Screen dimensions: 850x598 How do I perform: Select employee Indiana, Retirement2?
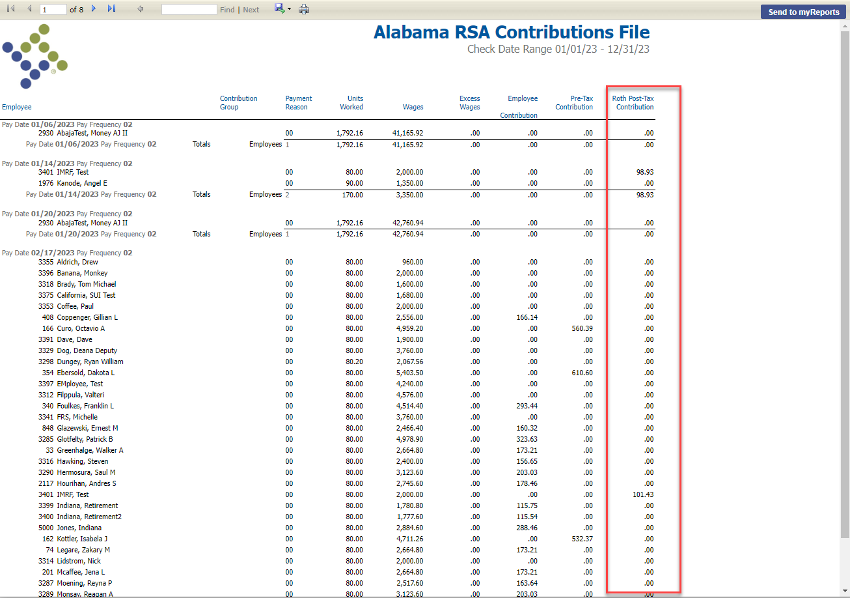pyautogui.click(x=89, y=517)
